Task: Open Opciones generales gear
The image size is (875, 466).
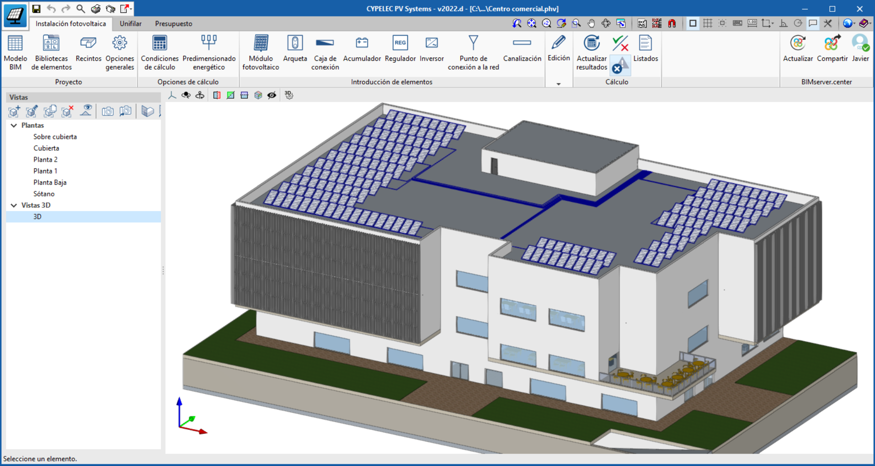Action: (120, 52)
